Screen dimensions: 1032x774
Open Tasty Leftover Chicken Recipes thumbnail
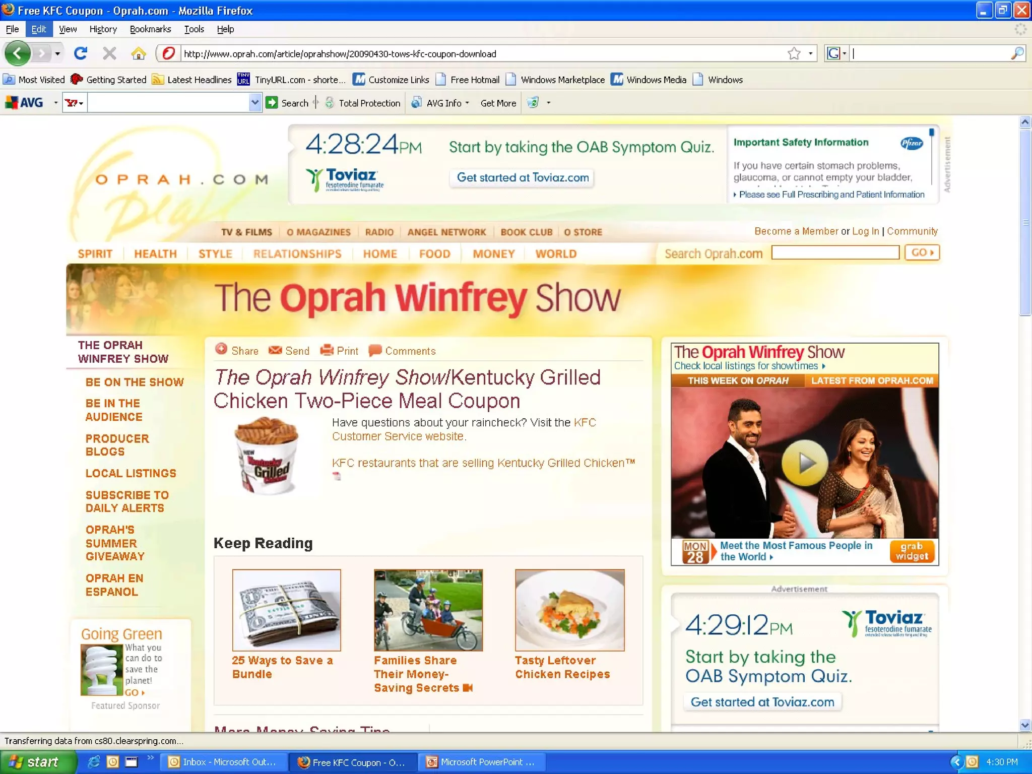coord(569,610)
